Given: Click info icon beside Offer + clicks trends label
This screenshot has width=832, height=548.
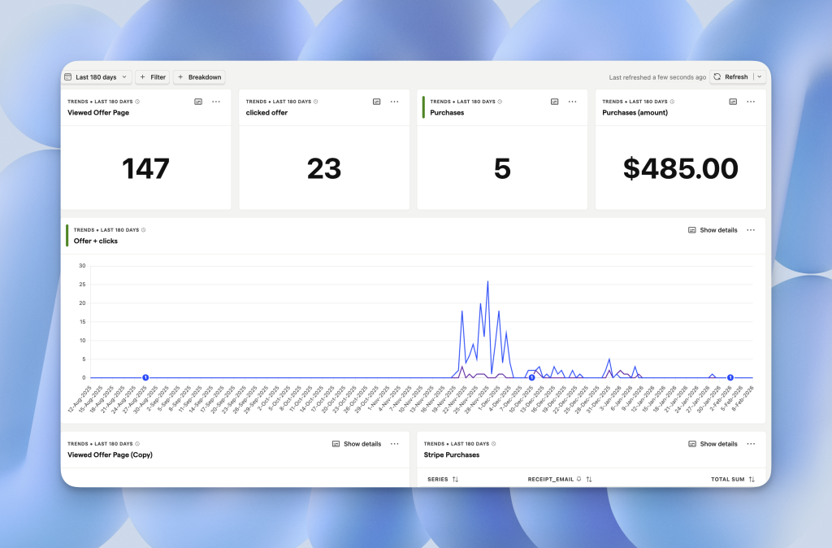Looking at the screenshot, I should (x=145, y=230).
